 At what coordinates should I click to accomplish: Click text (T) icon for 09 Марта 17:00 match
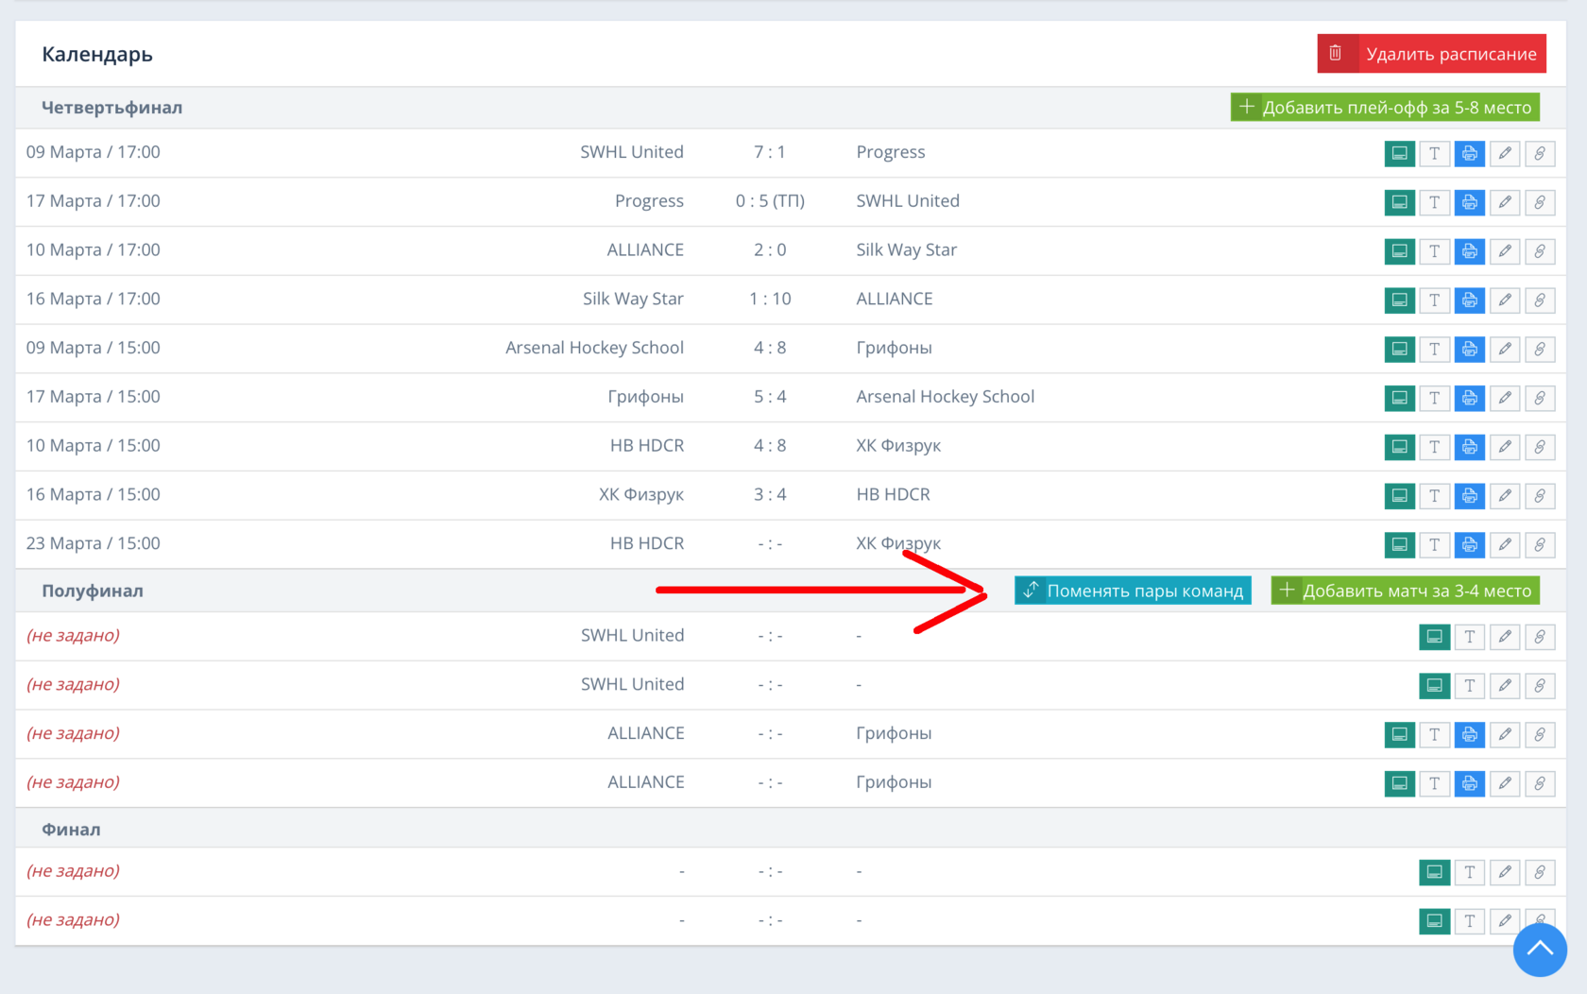click(x=1434, y=153)
